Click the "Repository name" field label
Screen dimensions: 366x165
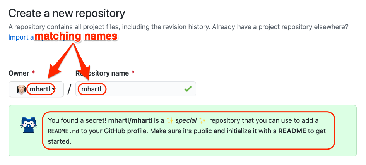[x=102, y=73]
